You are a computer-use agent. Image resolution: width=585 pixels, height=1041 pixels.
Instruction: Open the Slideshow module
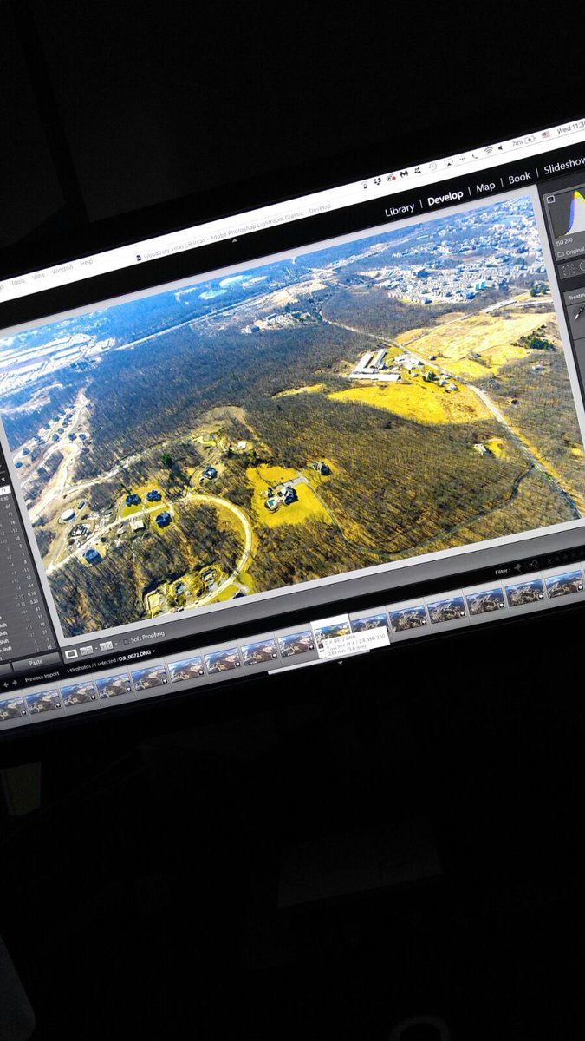[564, 167]
